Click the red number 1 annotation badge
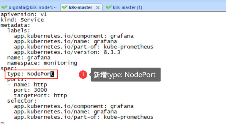The image size is (226, 124). 83,74
